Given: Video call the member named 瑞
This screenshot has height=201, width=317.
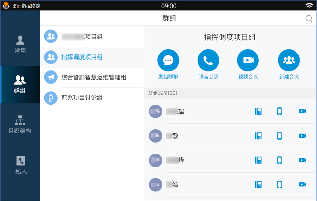Looking at the screenshot, I should [302, 111].
